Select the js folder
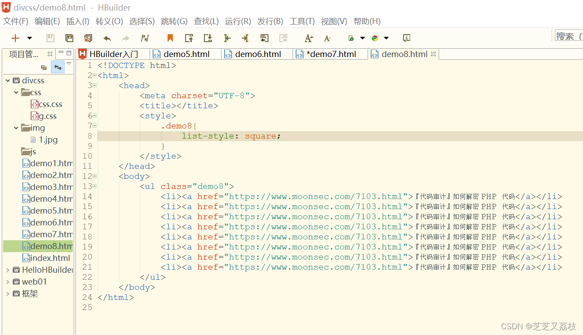This screenshot has height=335, width=583. point(29,152)
